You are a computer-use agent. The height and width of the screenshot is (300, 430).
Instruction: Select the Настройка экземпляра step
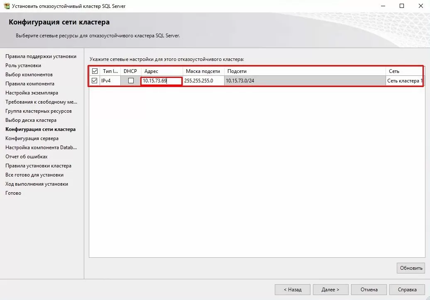[x=32, y=93]
